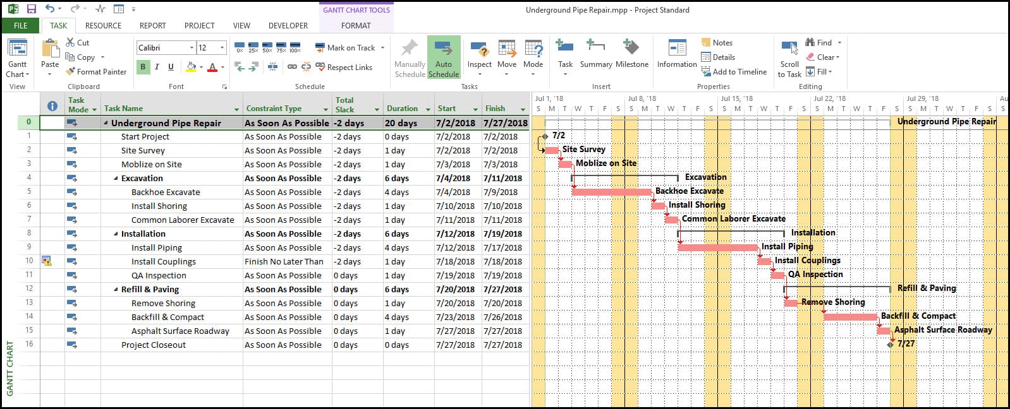Click the constraint indicator on row 10

point(46,261)
